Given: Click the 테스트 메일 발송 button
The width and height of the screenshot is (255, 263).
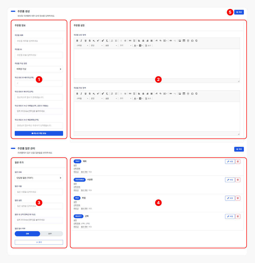Looking at the screenshot, I should (x=39, y=133).
